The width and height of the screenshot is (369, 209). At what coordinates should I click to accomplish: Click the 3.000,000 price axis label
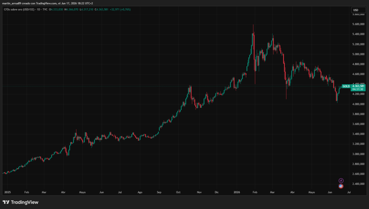[x=358, y=154]
